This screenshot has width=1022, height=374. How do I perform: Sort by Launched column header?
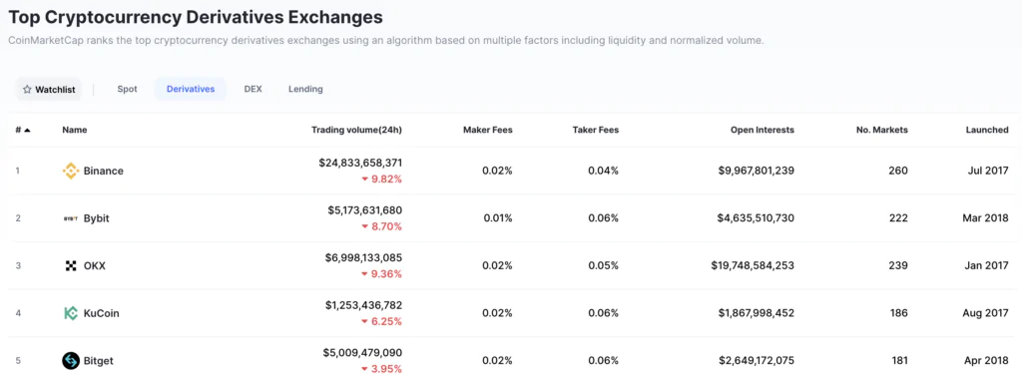[987, 130]
